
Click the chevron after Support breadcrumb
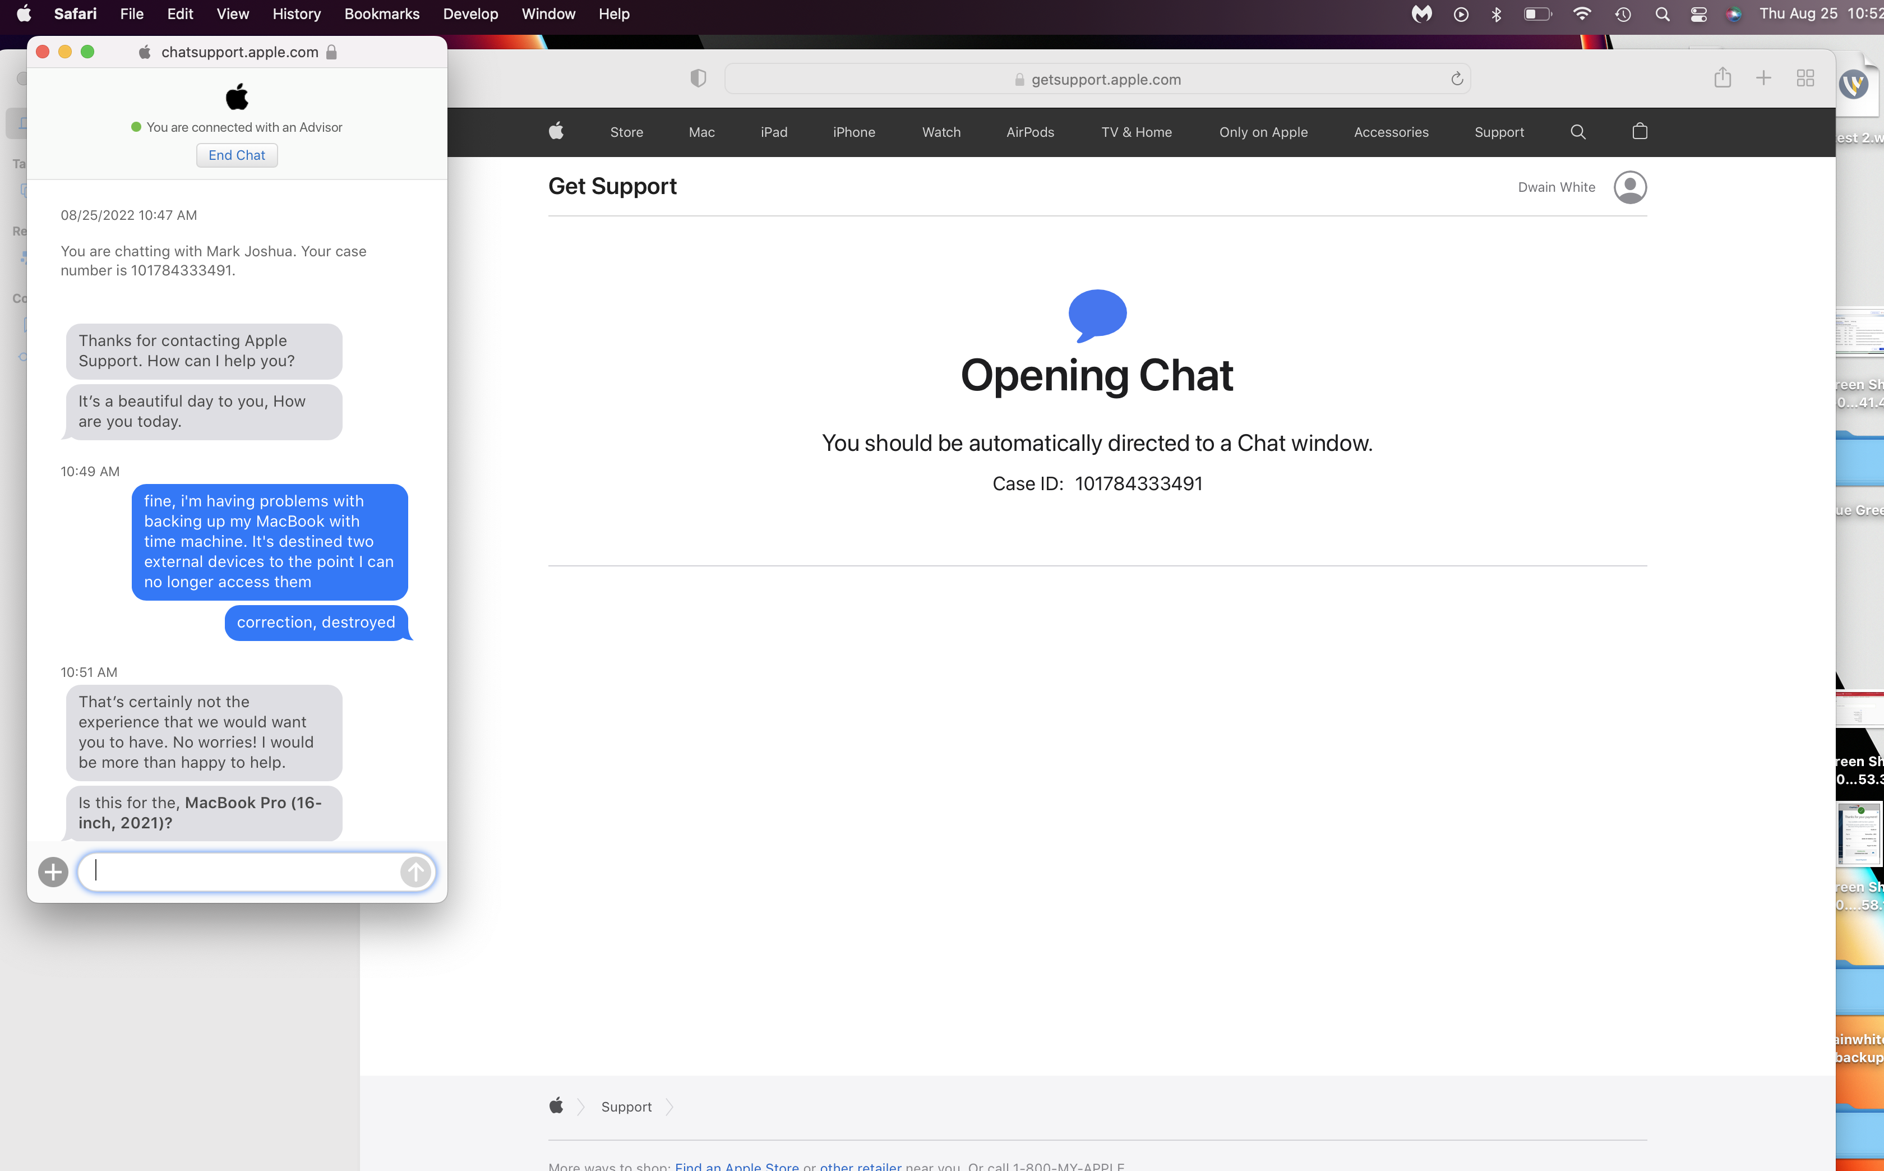[670, 1107]
